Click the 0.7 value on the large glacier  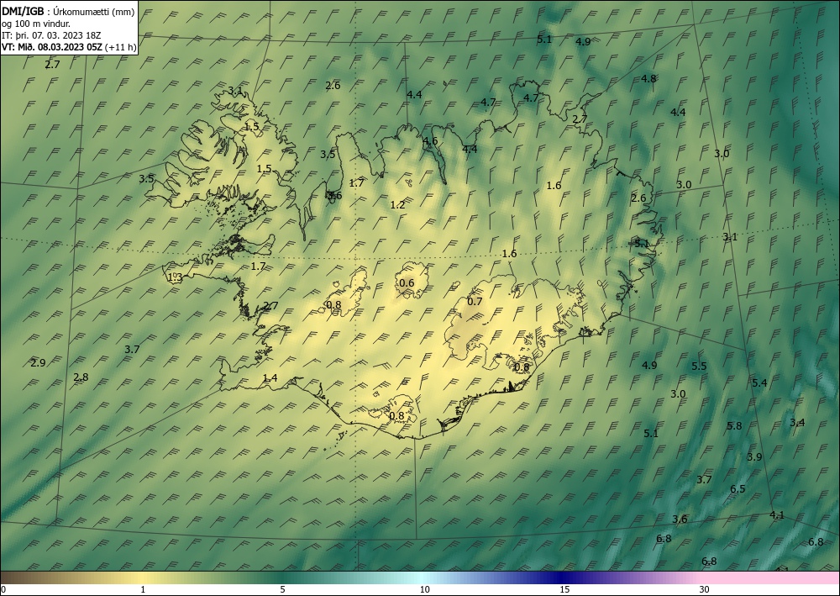tap(475, 302)
